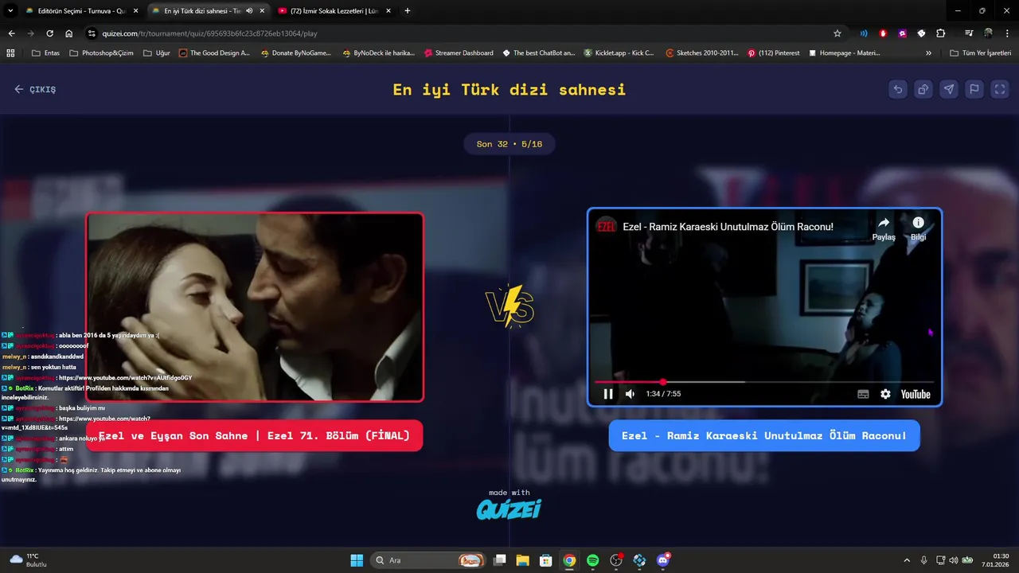The width and height of the screenshot is (1019, 573).
Task: Open the Chrome apps grid in the bookmarks bar
Action: pyautogui.click(x=10, y=53)
